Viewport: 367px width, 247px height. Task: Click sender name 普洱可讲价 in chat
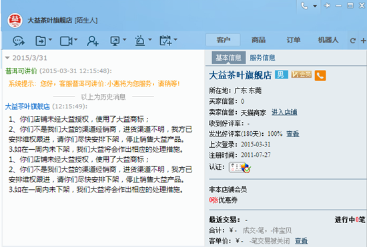tap(21, 71)
